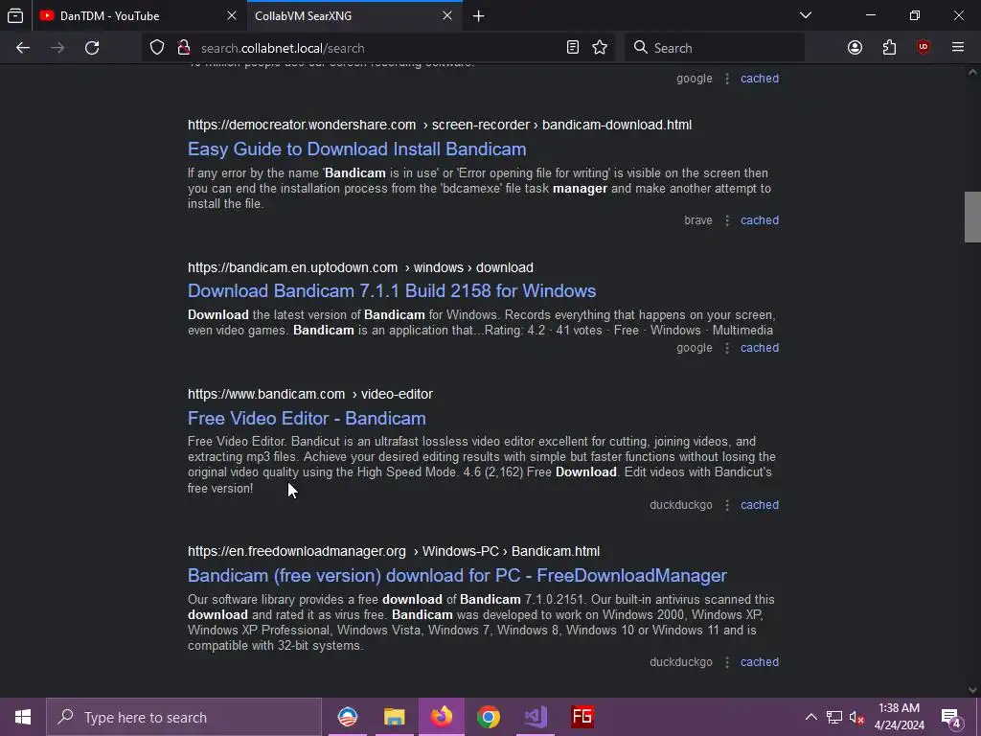
Task: Open options dots beside brave engine label
Action: click(x=727, y=220)
